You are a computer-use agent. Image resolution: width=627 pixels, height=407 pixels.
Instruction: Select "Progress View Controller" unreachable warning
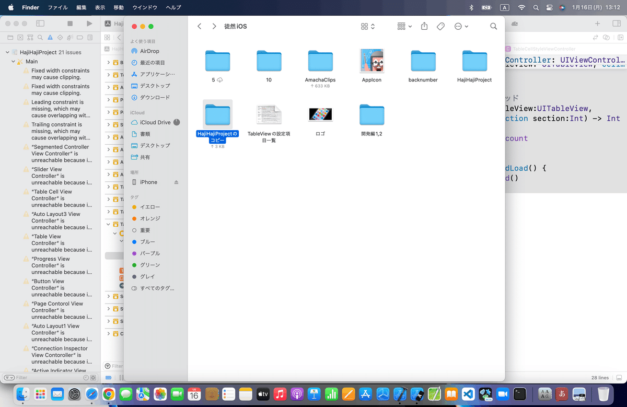click(58, 265)
